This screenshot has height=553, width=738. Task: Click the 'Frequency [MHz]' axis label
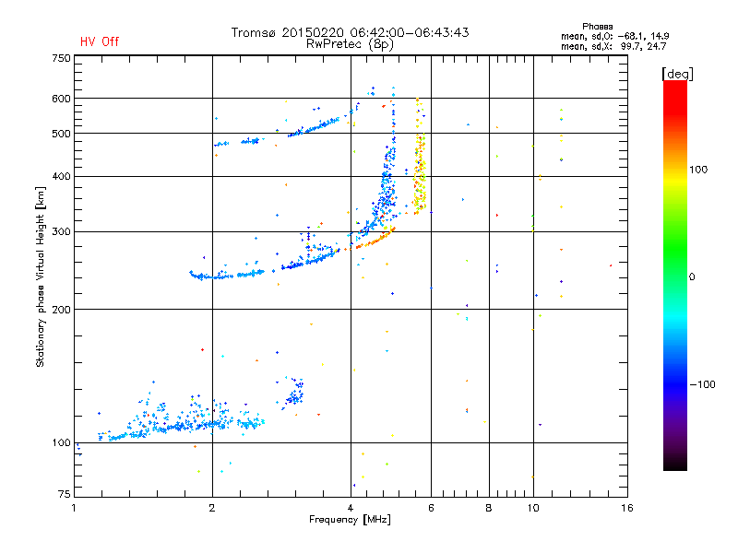coord(350,520)
